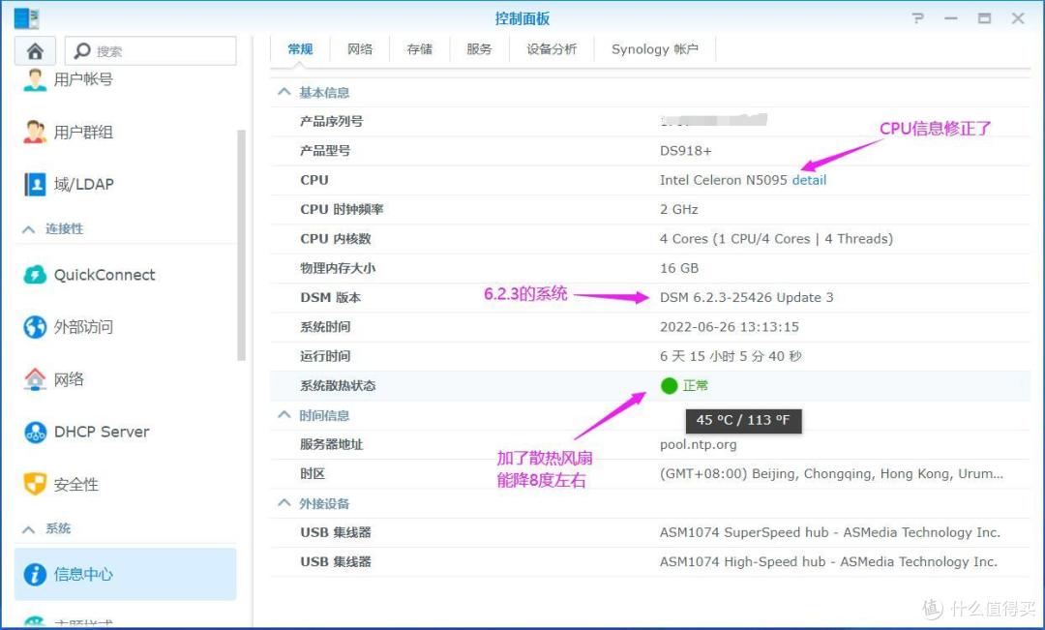Click the 4 Cores CPU value
The width and height of the screenshot is (1045, 630).
tap(776, 239)
